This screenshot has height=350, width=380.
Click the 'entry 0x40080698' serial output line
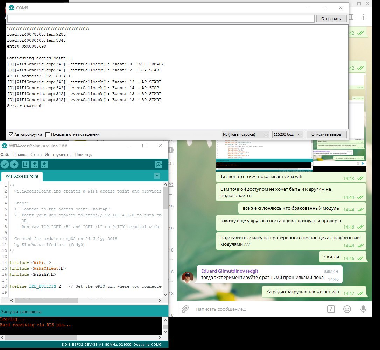pos(26,46)
